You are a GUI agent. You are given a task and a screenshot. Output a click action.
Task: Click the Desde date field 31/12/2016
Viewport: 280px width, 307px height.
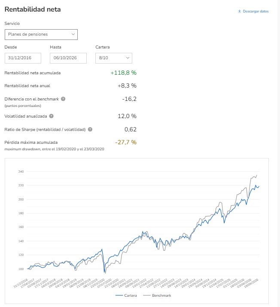pos(23,58)
